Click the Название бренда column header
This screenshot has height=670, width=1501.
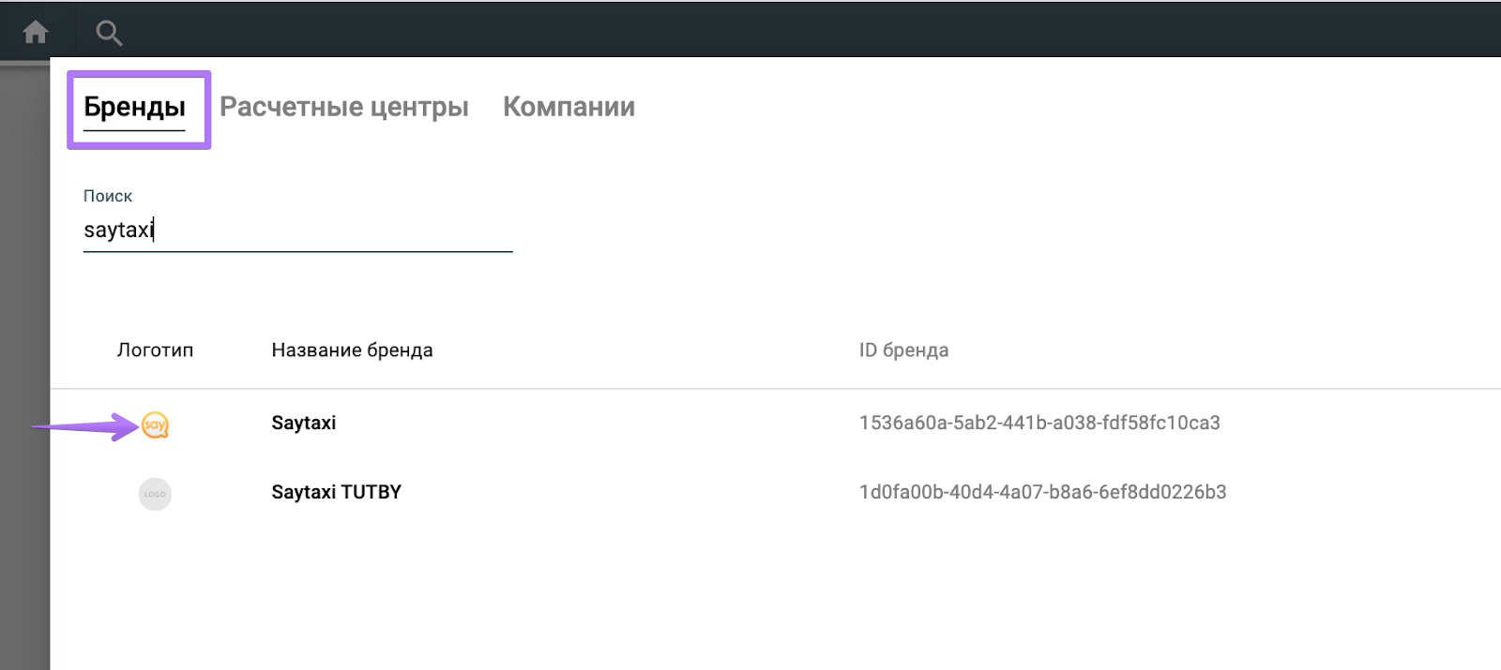click(x=352, y=350)
